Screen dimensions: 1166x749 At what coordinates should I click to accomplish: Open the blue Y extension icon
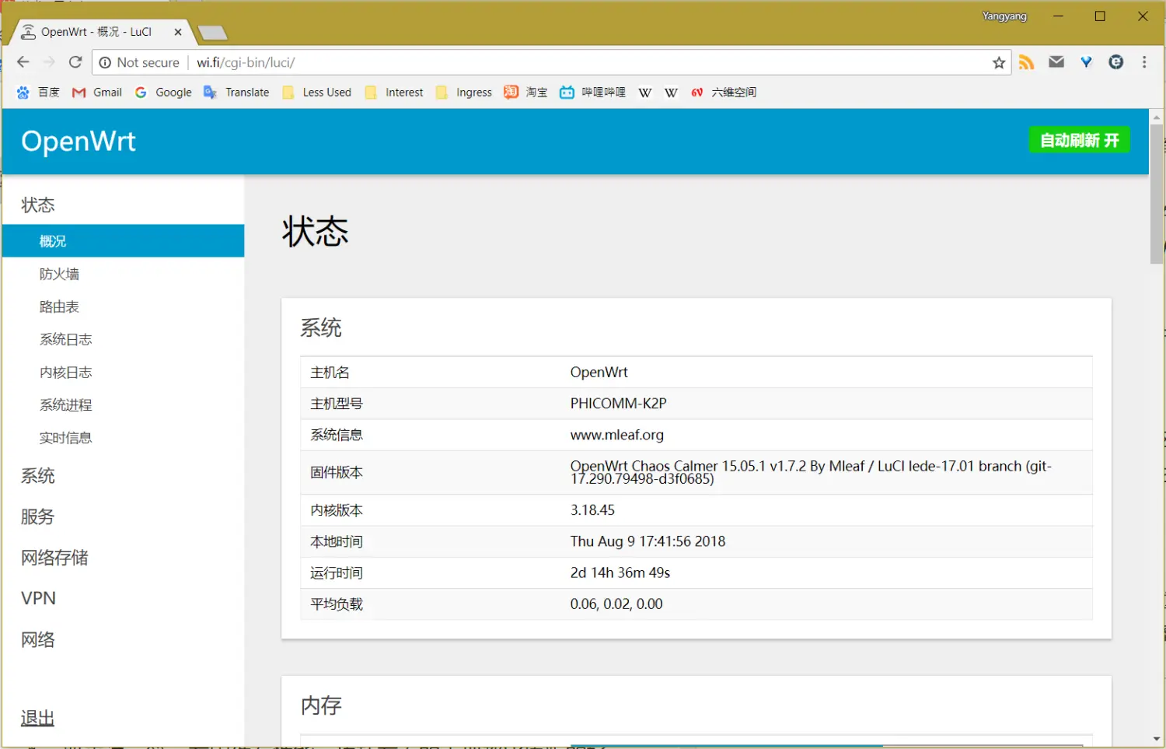coord(1086,62)
